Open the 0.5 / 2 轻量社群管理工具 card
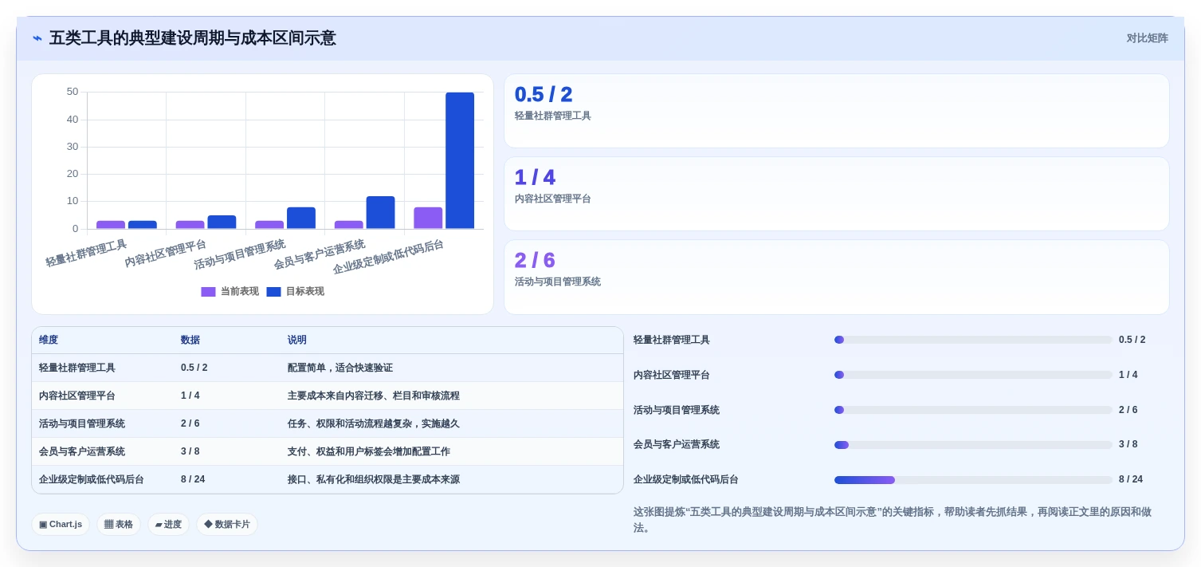This screenshot has height=567, width=1201. tap(836, 111)
